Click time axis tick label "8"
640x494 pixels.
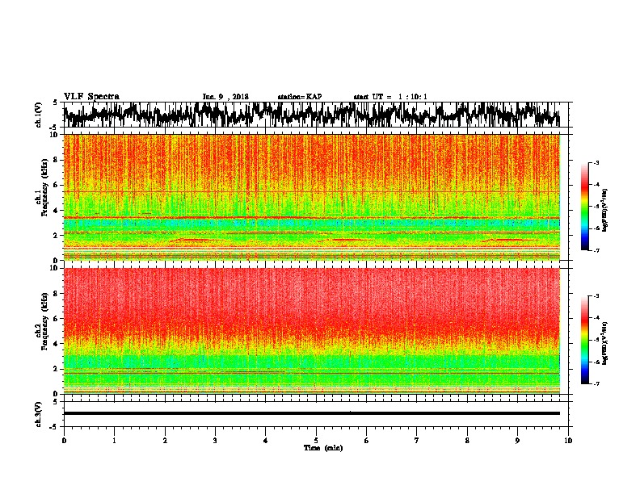click(467, 441)
